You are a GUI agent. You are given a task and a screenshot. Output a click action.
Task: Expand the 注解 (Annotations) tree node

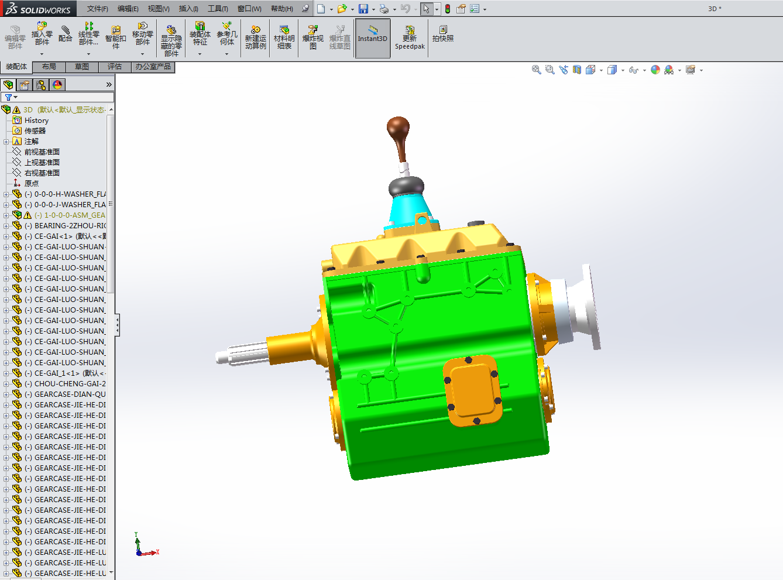click(x=6, y=142)
